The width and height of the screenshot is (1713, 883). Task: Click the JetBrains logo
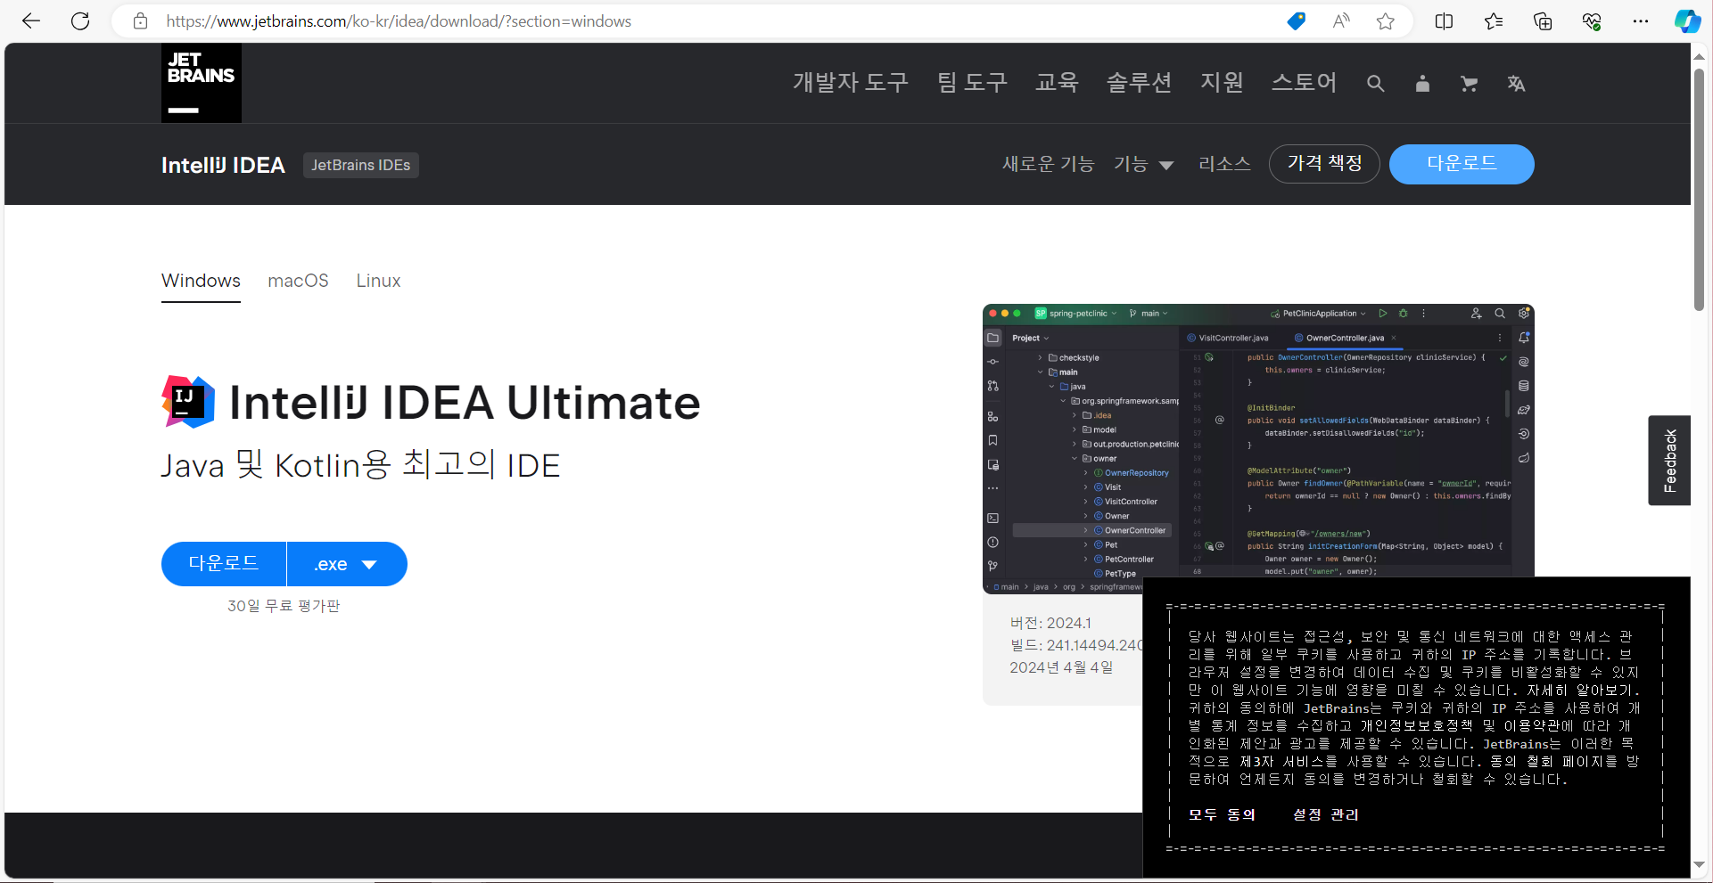coord(202,83)
